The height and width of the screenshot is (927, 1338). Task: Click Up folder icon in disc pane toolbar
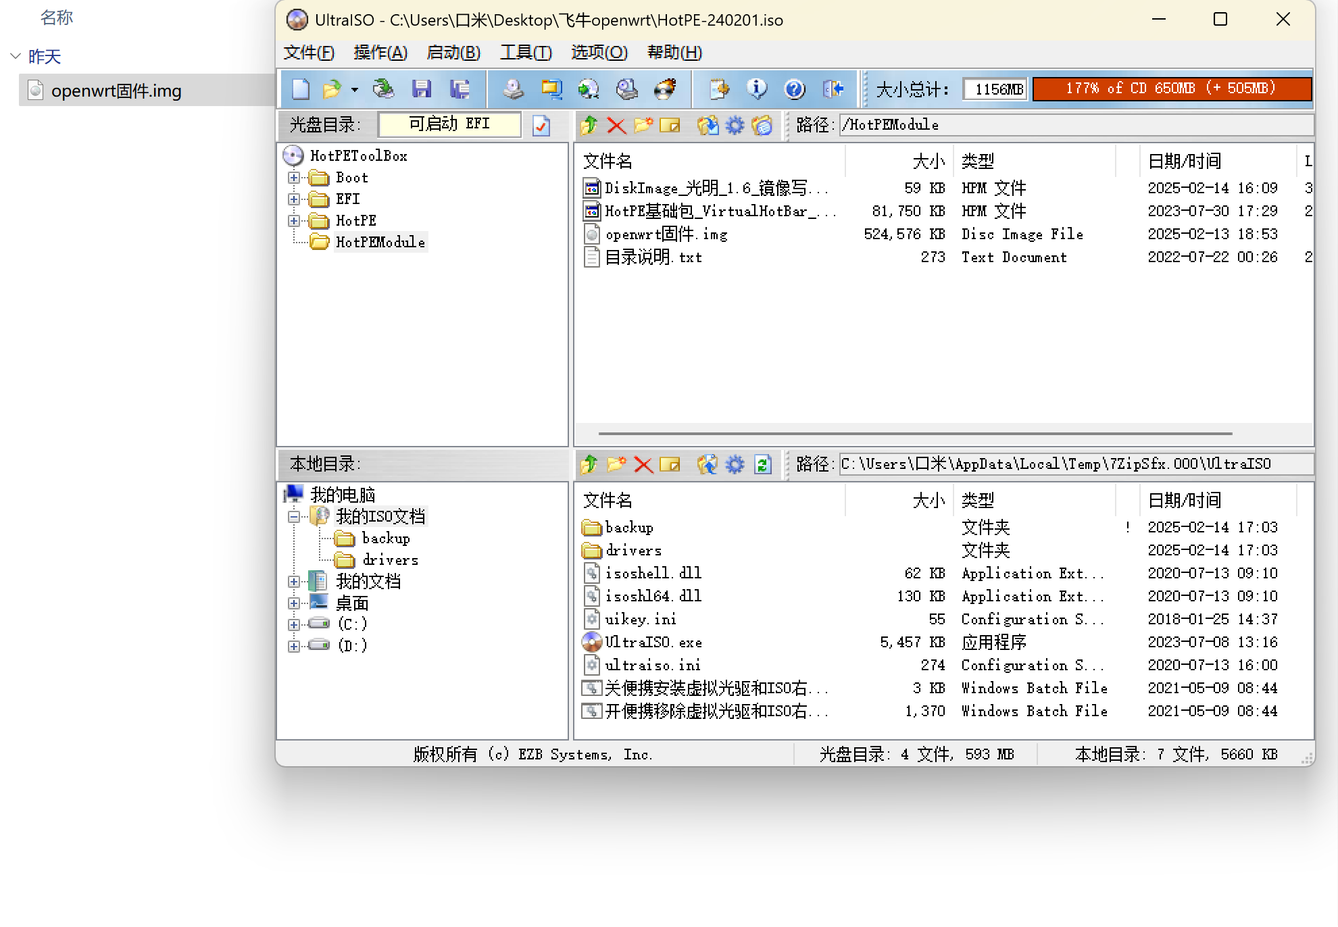coord(589,125)
